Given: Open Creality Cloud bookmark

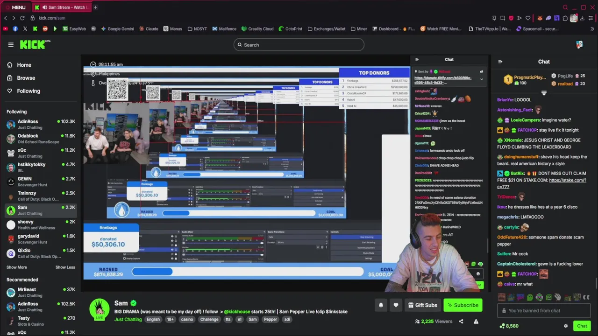Looking at the screenshot, I should coord(257,29).
